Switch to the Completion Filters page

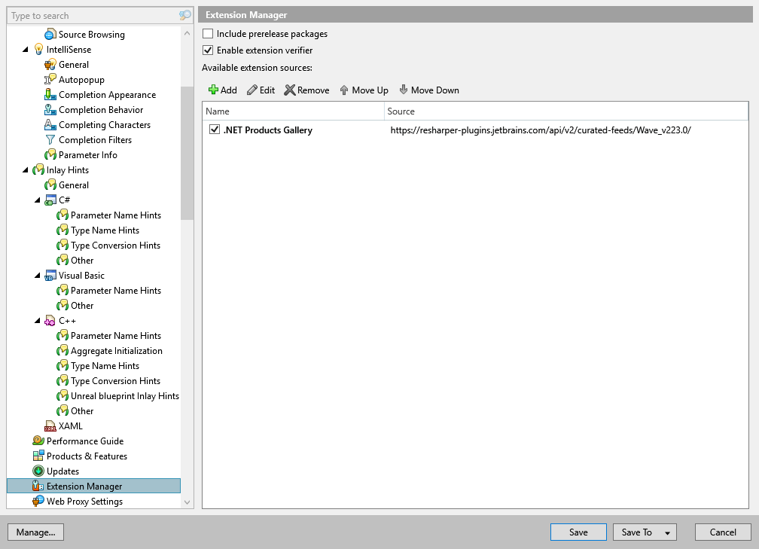(x=97, y=139)
